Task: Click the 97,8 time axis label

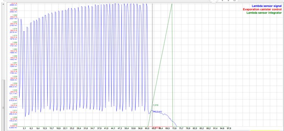Action: pyautogui.click(x=229, y=128)
